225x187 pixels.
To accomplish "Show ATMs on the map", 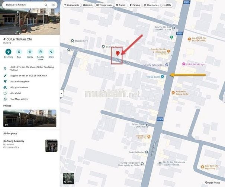I will click(x=167, y=5).
